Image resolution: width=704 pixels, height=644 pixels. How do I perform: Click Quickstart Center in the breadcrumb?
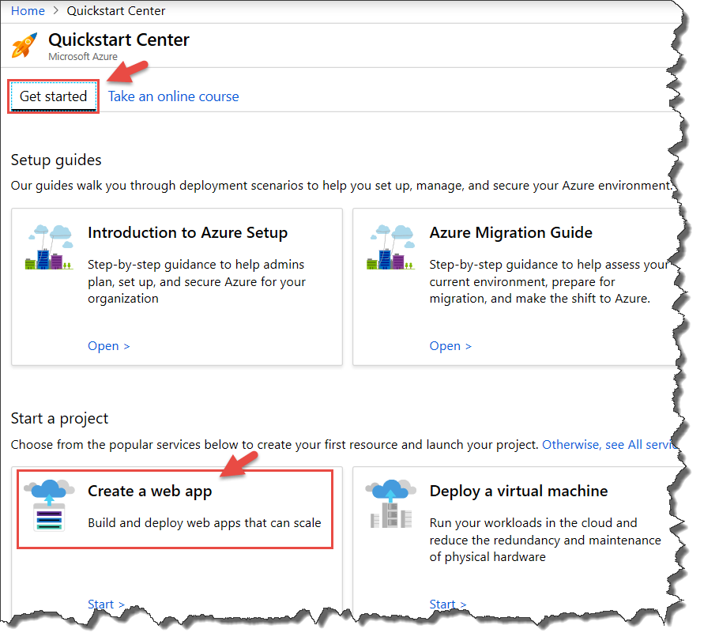(x=116, y=11)
